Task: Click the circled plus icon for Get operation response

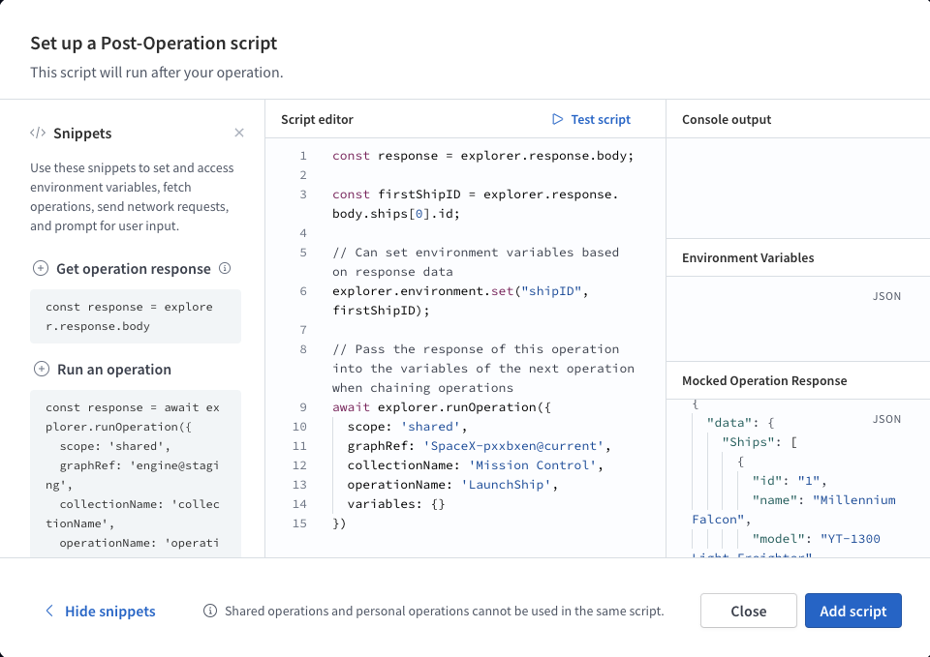Action: tap(41, 268)
